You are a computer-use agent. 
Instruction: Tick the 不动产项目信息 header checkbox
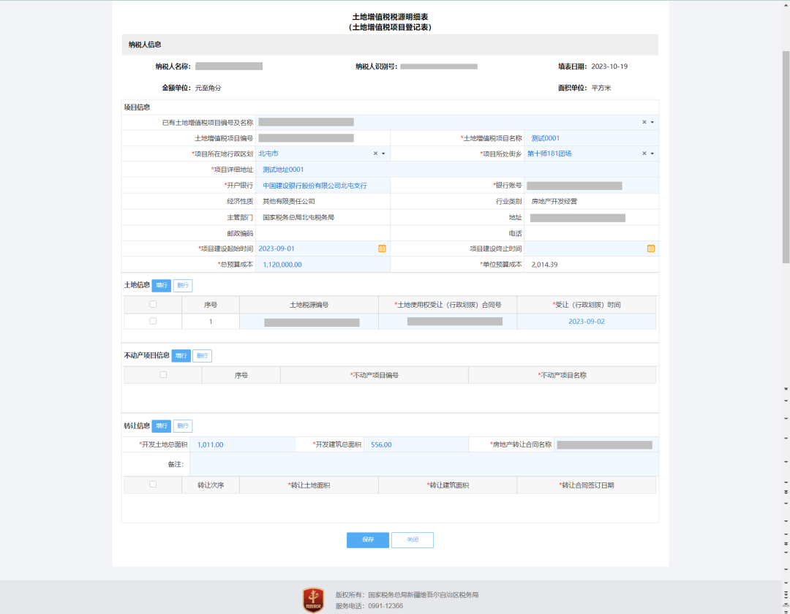tap(162, 374)
